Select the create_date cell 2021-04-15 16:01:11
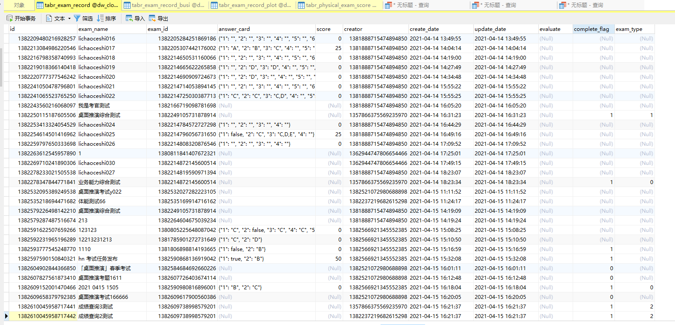675x325 pixels. [x=441, y=268]
